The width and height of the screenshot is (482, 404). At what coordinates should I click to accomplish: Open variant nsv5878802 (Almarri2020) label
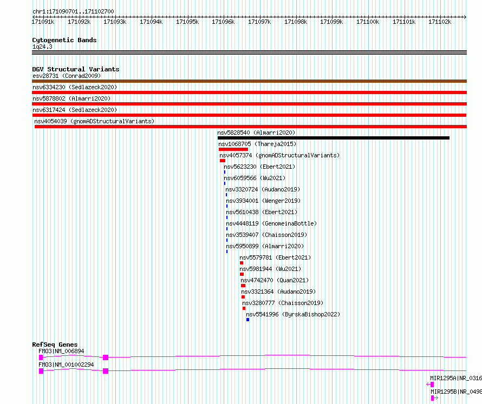point(71,98)
